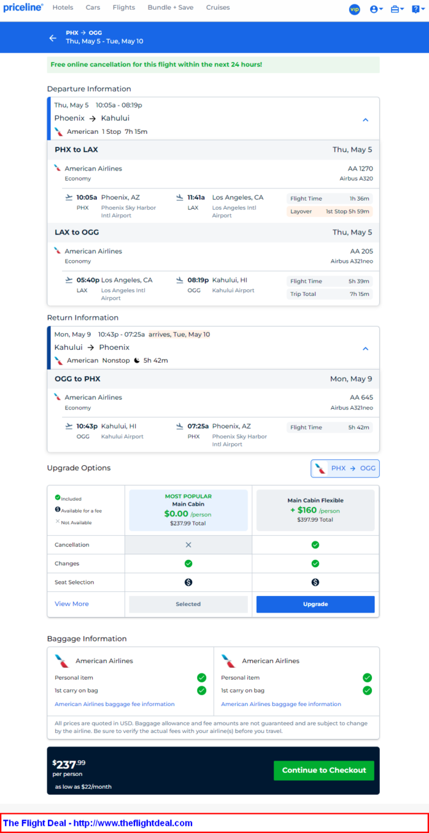This screenshot has width=429, height=833.
Task: Click the overnight moon icon near 5h 42m
Action: [136, 360]
